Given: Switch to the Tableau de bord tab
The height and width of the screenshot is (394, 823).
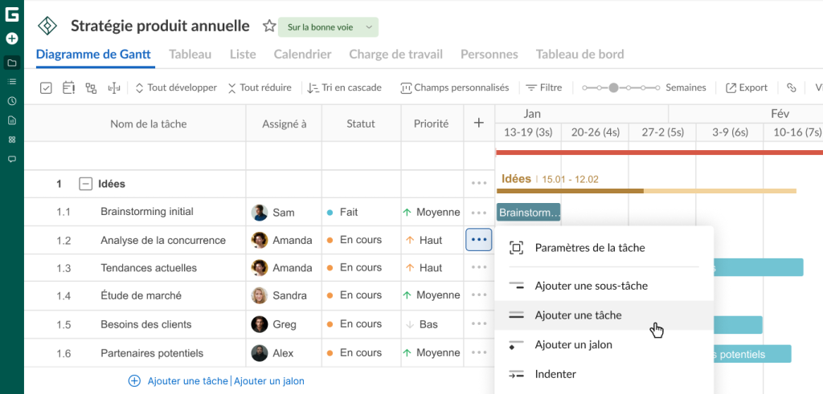Looking at the screenshot, I should pyautogui.click(x=580, y=55).
